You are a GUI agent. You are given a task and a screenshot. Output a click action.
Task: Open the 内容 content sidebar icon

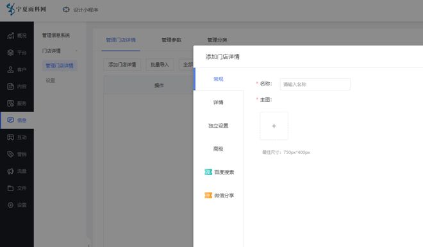(10, 87)
